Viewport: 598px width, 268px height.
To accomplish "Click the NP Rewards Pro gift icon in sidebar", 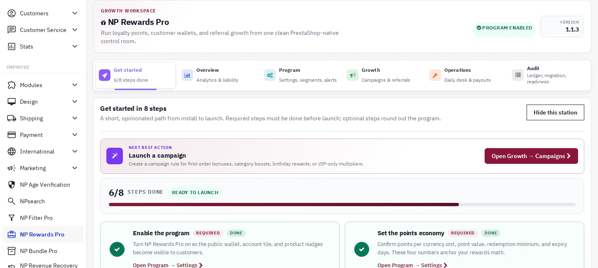I will [12, 234].
